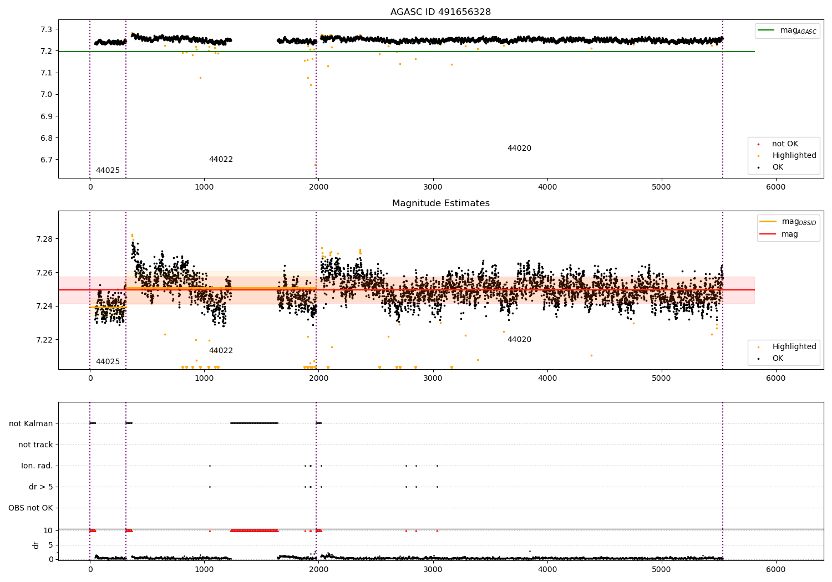Click the "not Kalman" row label
The height and width of the screenshot is (582, 832).
(x=31, y=423)
